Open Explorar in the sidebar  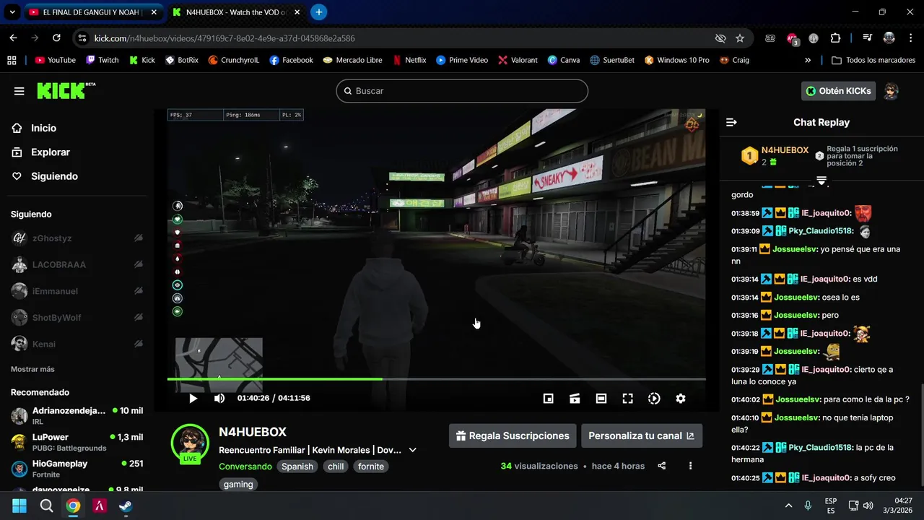50,152
